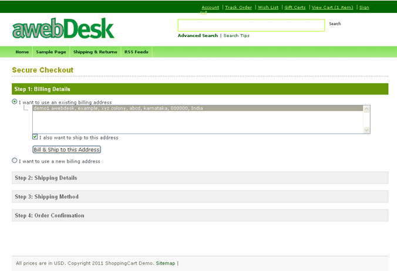Image resolution: width=397 pixels, height=271 pixels.
Task: Click into the search text field
Action: [x=251, y=25]
